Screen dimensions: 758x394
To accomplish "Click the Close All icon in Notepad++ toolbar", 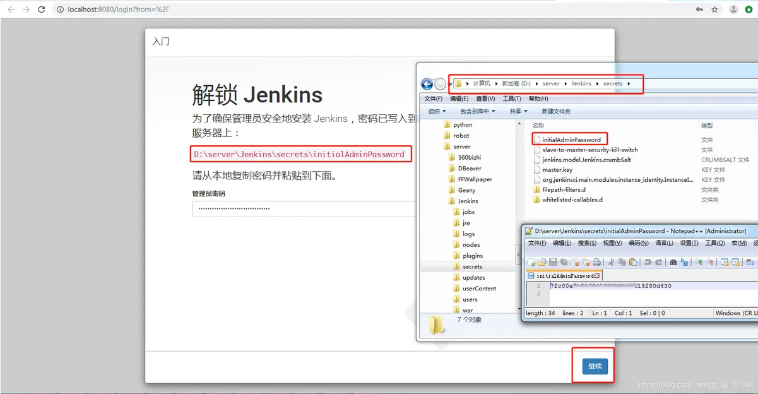I will click(586, 262).
